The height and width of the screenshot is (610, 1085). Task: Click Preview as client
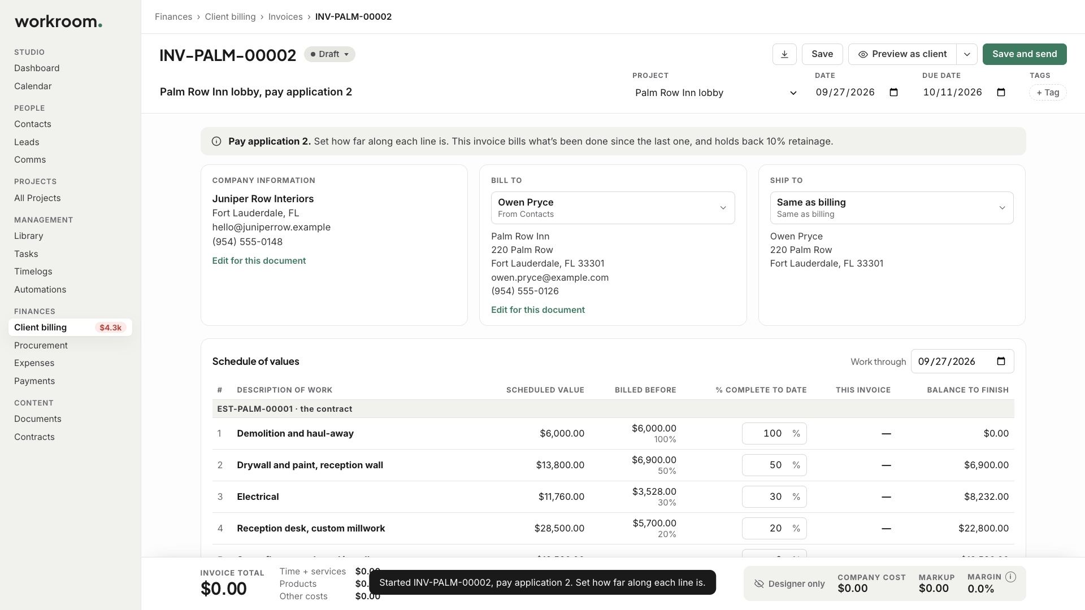point(902,54)
